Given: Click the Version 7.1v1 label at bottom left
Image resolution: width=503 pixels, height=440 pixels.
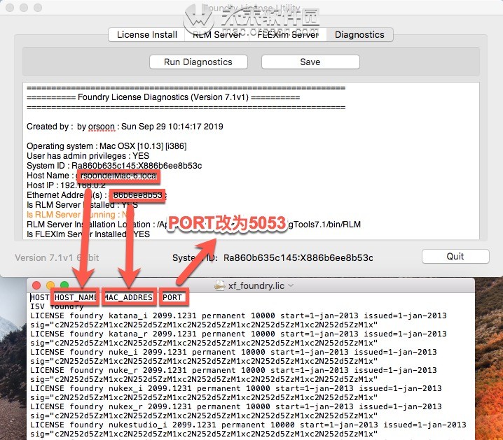Looking at the screenshot, I should pos(57,258).
